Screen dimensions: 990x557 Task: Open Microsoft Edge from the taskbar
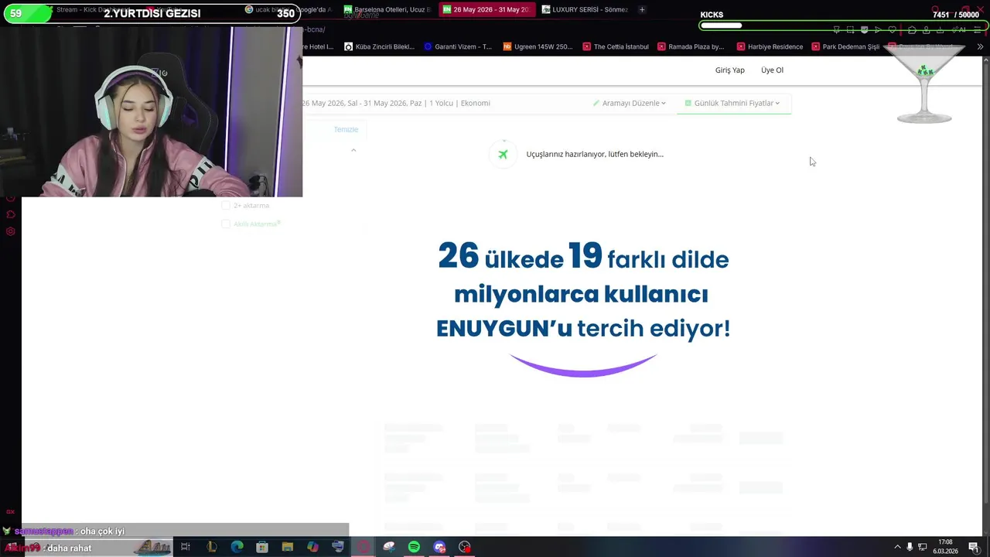(237, 547)
